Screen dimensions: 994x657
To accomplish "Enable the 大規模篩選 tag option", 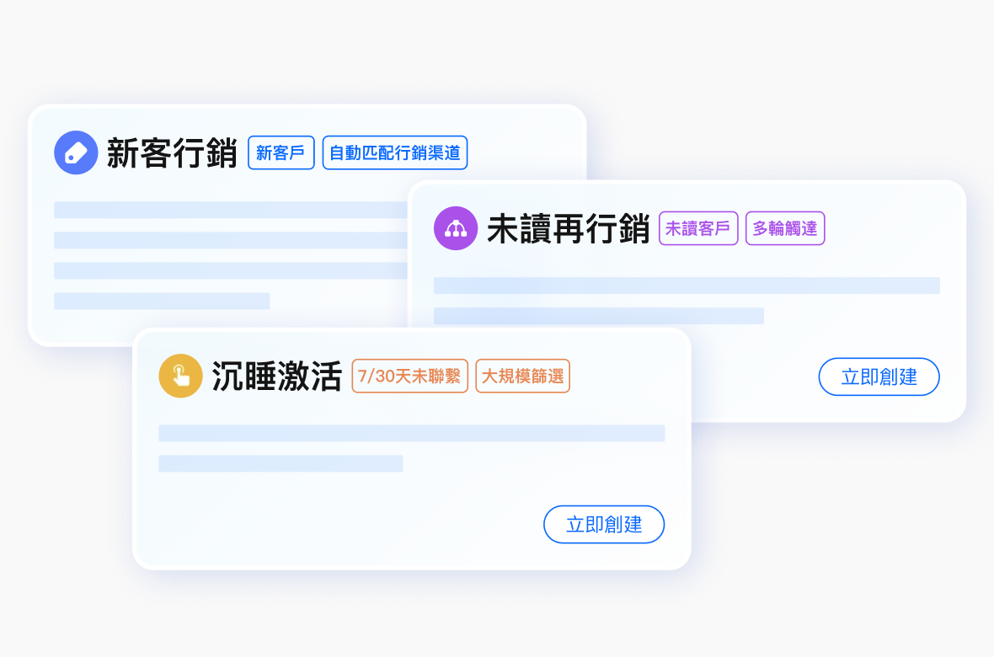I will [522, 376].
